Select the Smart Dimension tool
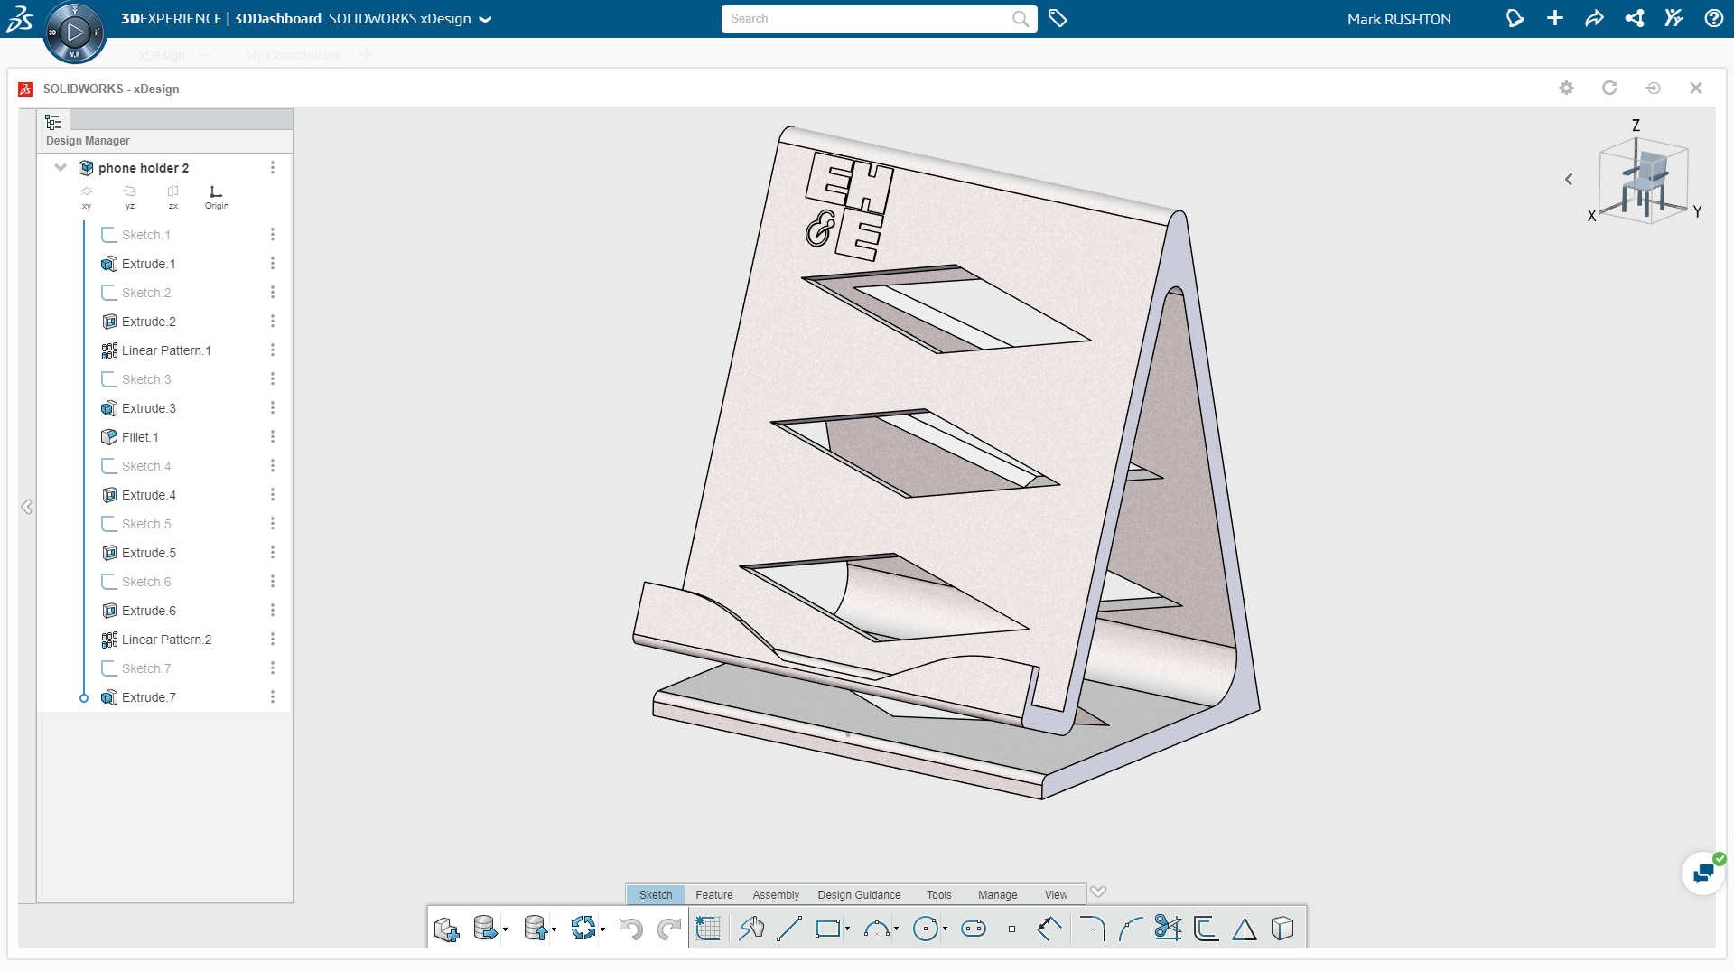Viewport: 1734px width, 971px height. [x=1048, y=928]
